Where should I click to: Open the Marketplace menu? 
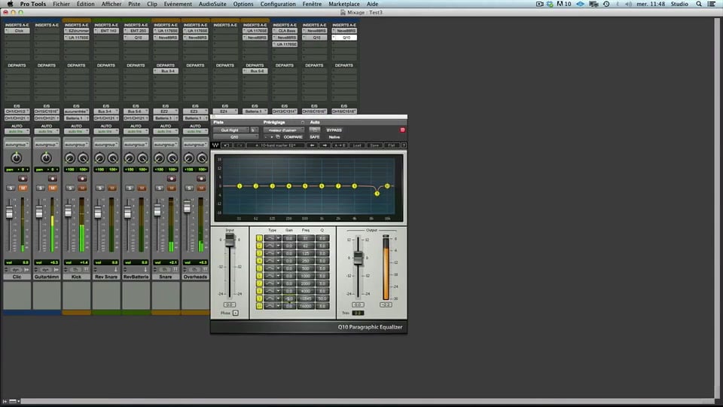coord(344,4)
